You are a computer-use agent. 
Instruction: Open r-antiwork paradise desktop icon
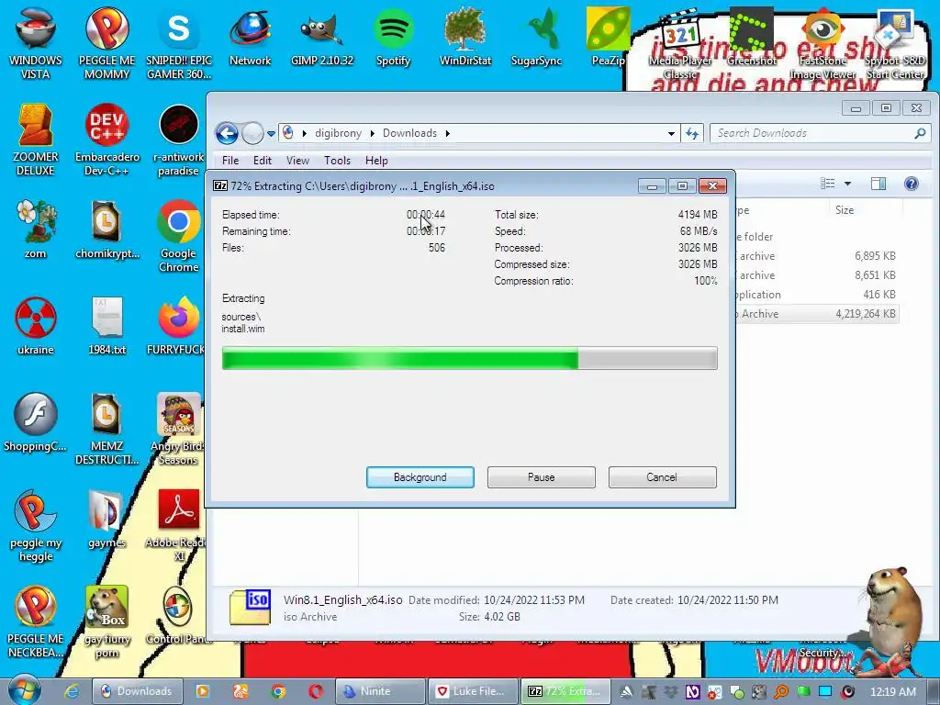[179, 140]
